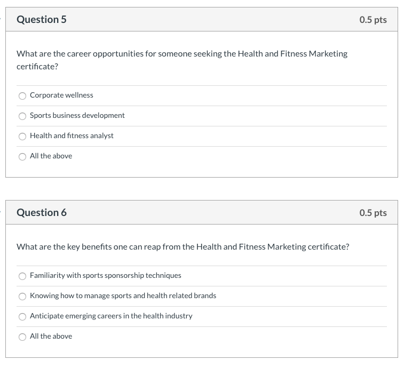Click the Sports business development label text

[77, 115]
